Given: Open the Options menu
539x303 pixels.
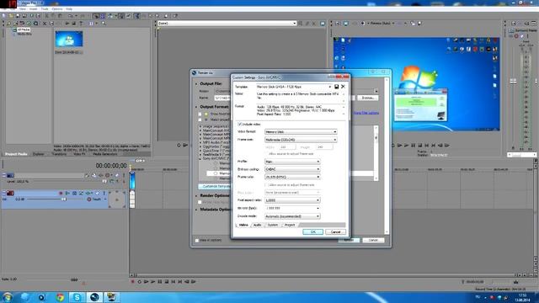Looking at the screenshot, I should 57,9.
